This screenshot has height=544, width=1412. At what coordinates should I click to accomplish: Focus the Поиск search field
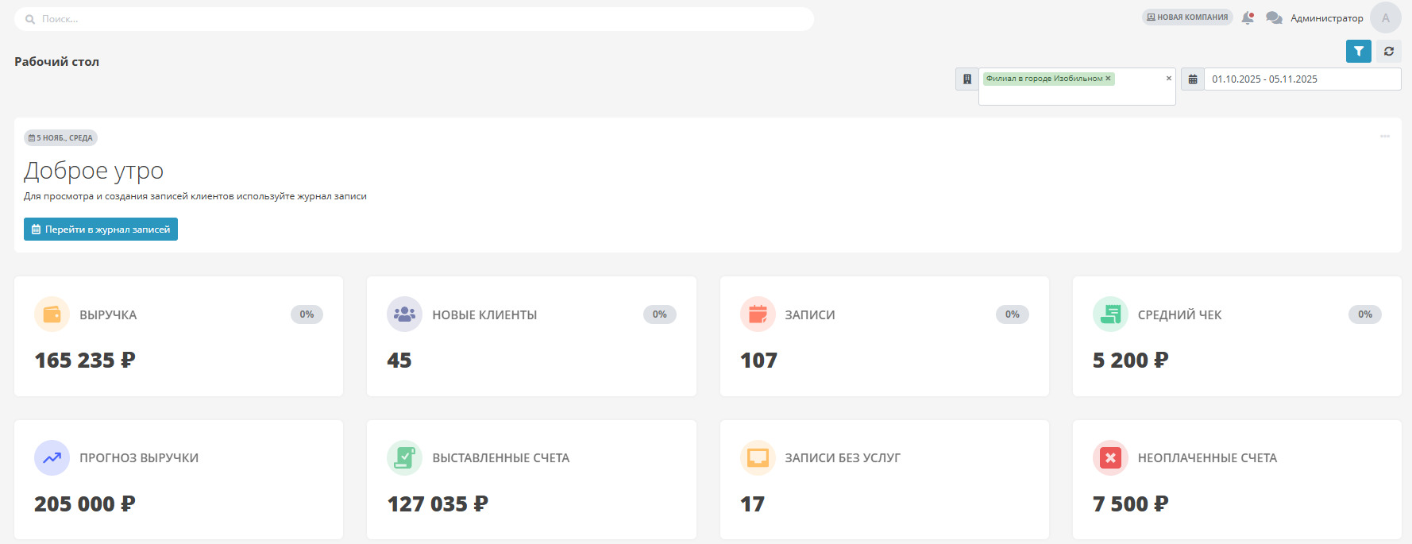click(x=413, y=19)
